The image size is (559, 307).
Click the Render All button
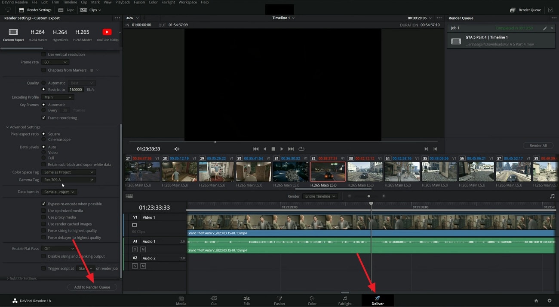tap(538, 145)
